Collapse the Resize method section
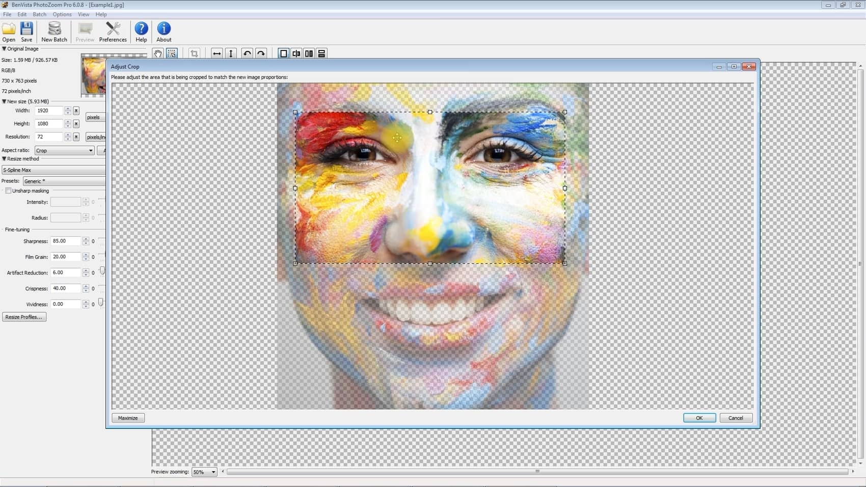 (4, 159)
